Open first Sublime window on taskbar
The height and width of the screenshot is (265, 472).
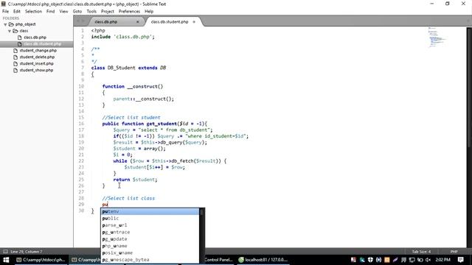click(x=41, y=260)
